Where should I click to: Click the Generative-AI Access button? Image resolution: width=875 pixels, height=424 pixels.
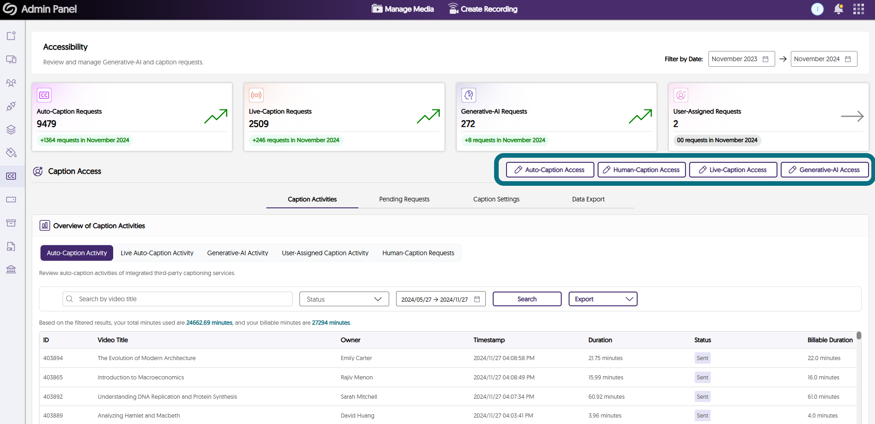[824, 170]
